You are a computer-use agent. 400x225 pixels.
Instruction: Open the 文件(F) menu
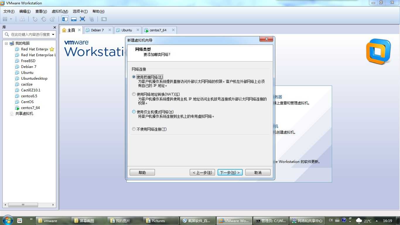[x=9, y=11]
